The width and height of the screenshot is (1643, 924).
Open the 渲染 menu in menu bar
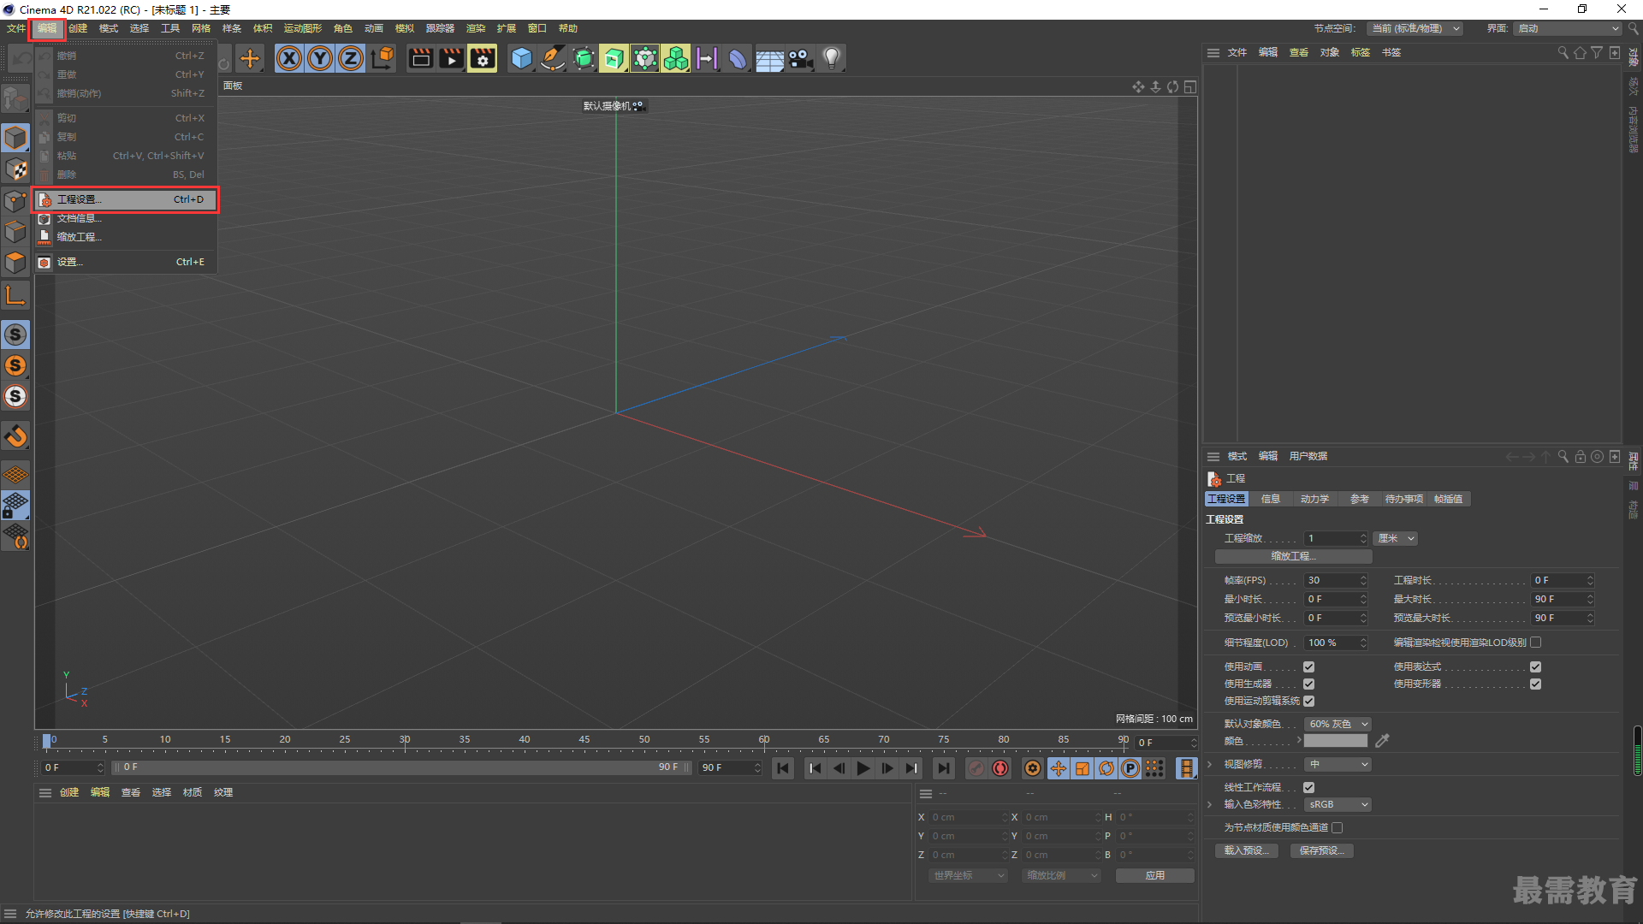tap(475, 29)
